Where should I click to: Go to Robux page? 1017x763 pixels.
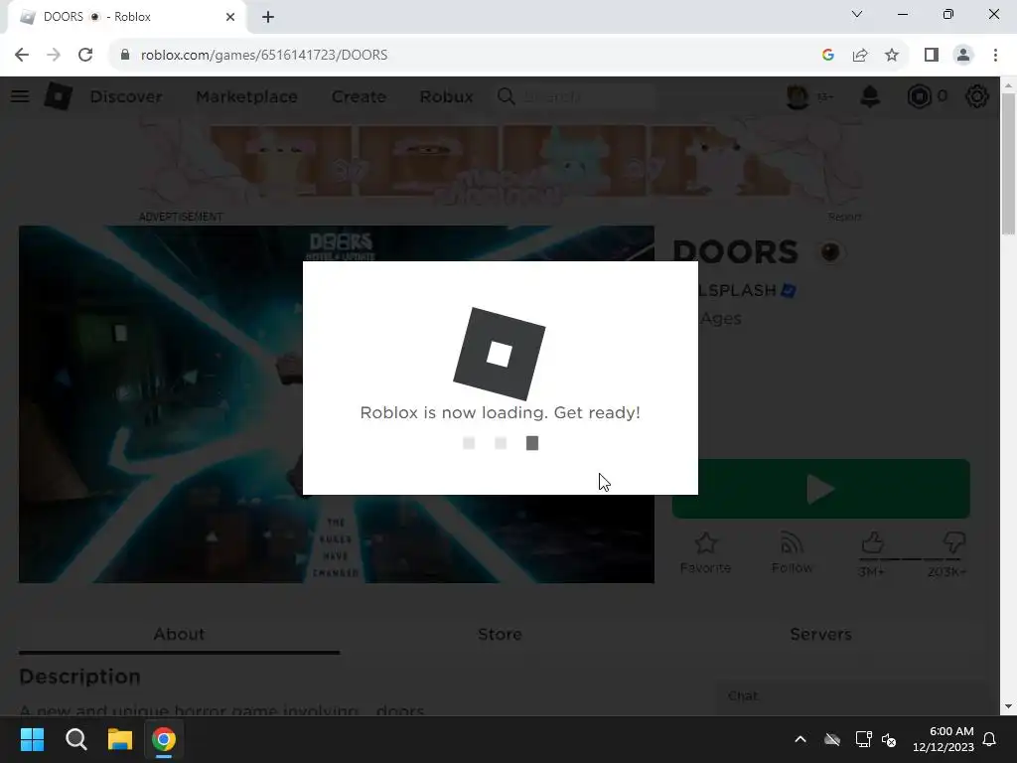[x=446, y=96]
